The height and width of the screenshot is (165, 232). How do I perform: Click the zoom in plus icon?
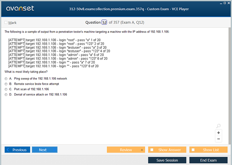pyautogui.click(x=218, y=133)
